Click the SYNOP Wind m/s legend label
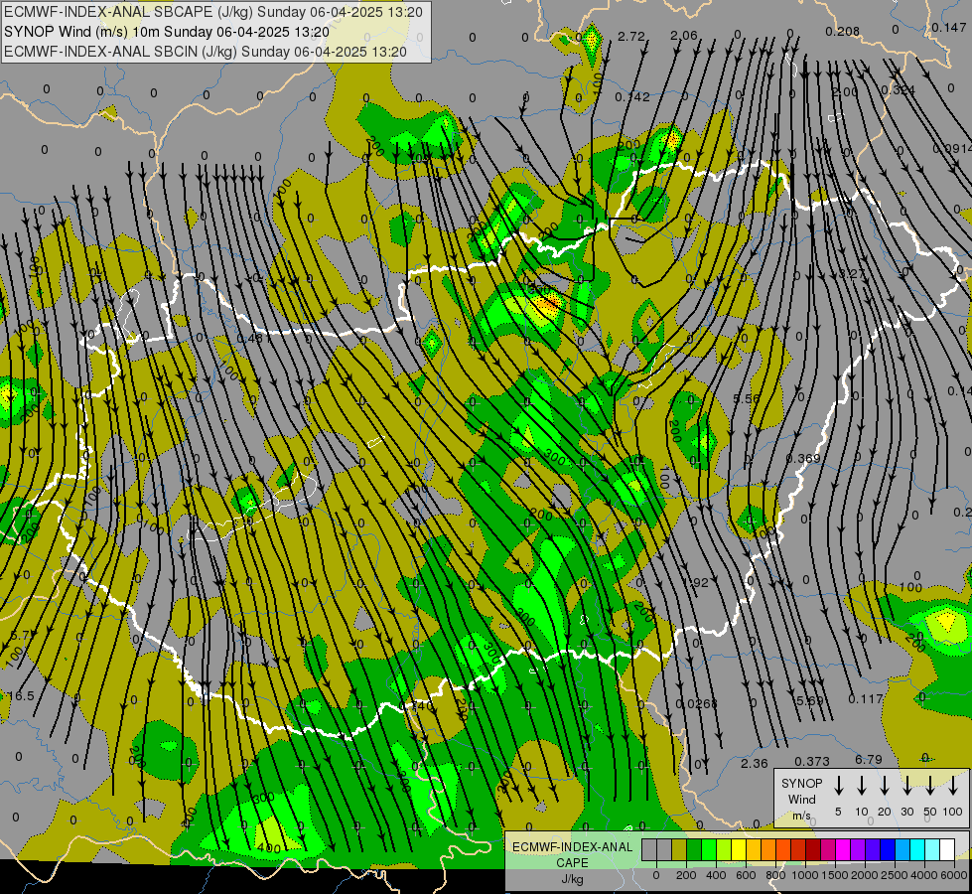The width and height of the screenshot is (972, 894). pyautogui.click(x=801, y=800)
